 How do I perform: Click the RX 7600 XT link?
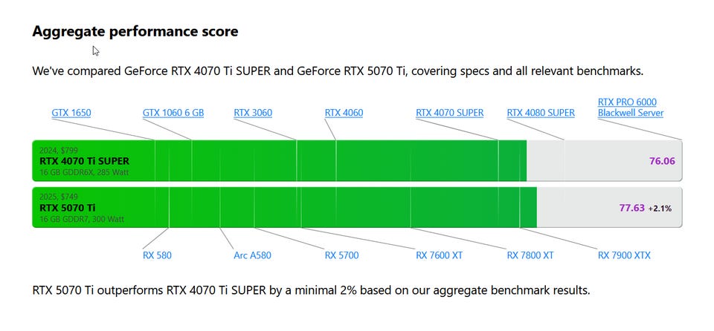coord(439,255)
